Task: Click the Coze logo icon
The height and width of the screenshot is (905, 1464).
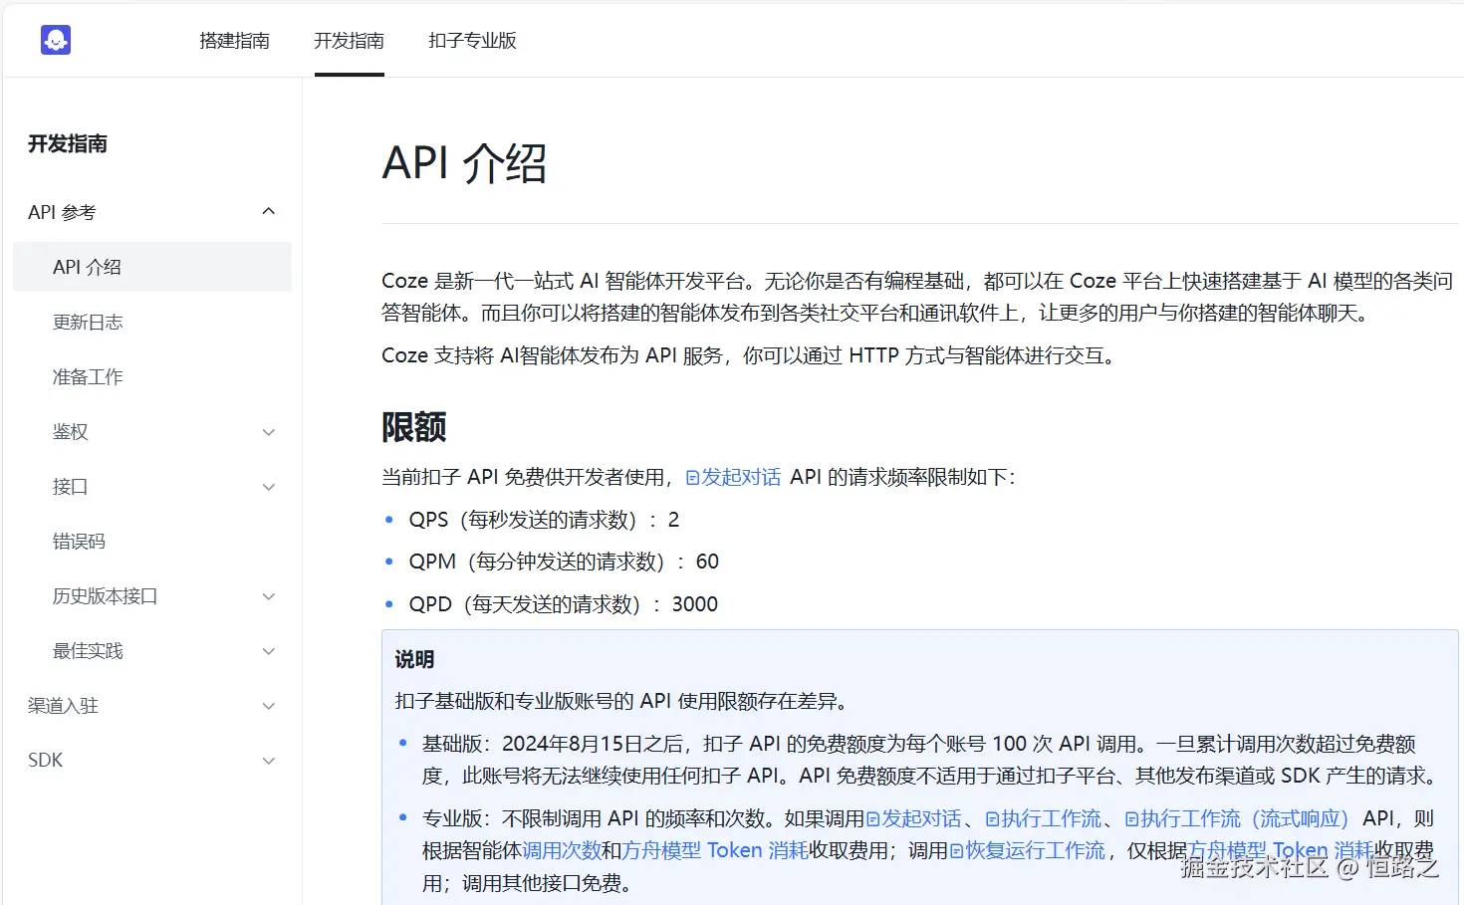Action: pos(56,40)
